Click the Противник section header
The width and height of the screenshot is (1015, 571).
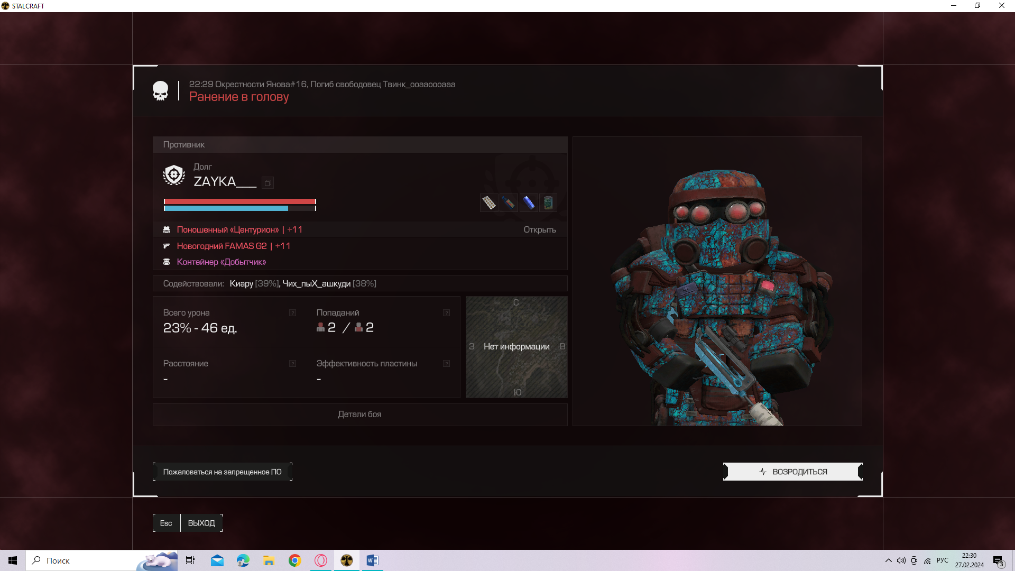(x=360, y=145)
